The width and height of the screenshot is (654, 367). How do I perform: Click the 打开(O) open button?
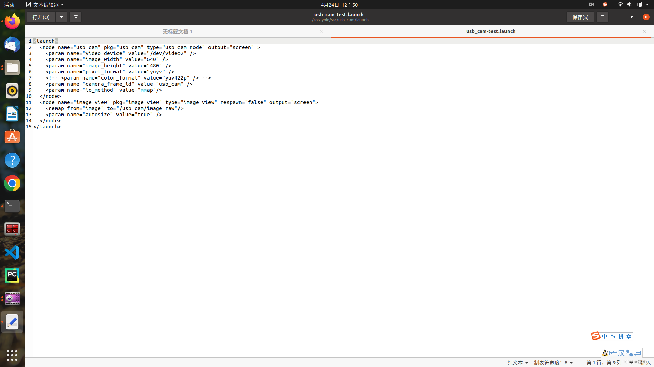point(41,17)
